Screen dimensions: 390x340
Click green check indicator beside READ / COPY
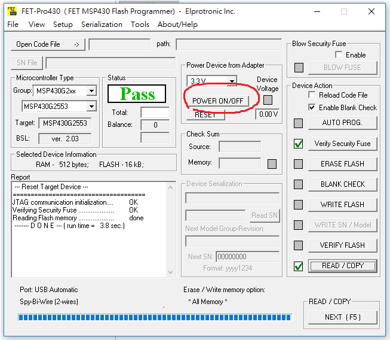tap(298, 266)
